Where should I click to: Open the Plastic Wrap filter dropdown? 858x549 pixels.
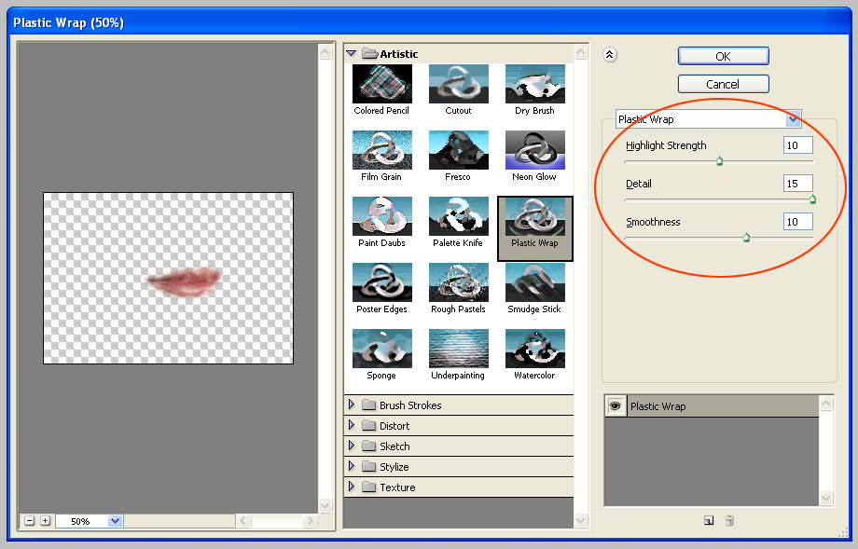point(794,119)
